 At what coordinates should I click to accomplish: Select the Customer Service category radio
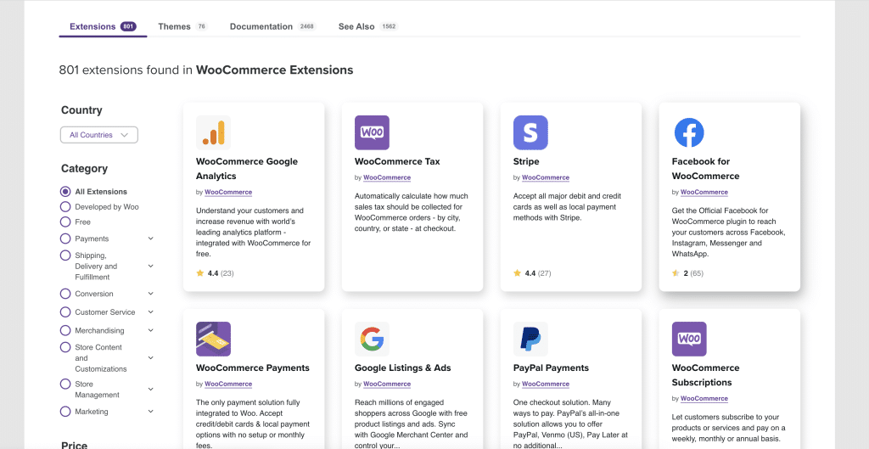coord(65,312)
